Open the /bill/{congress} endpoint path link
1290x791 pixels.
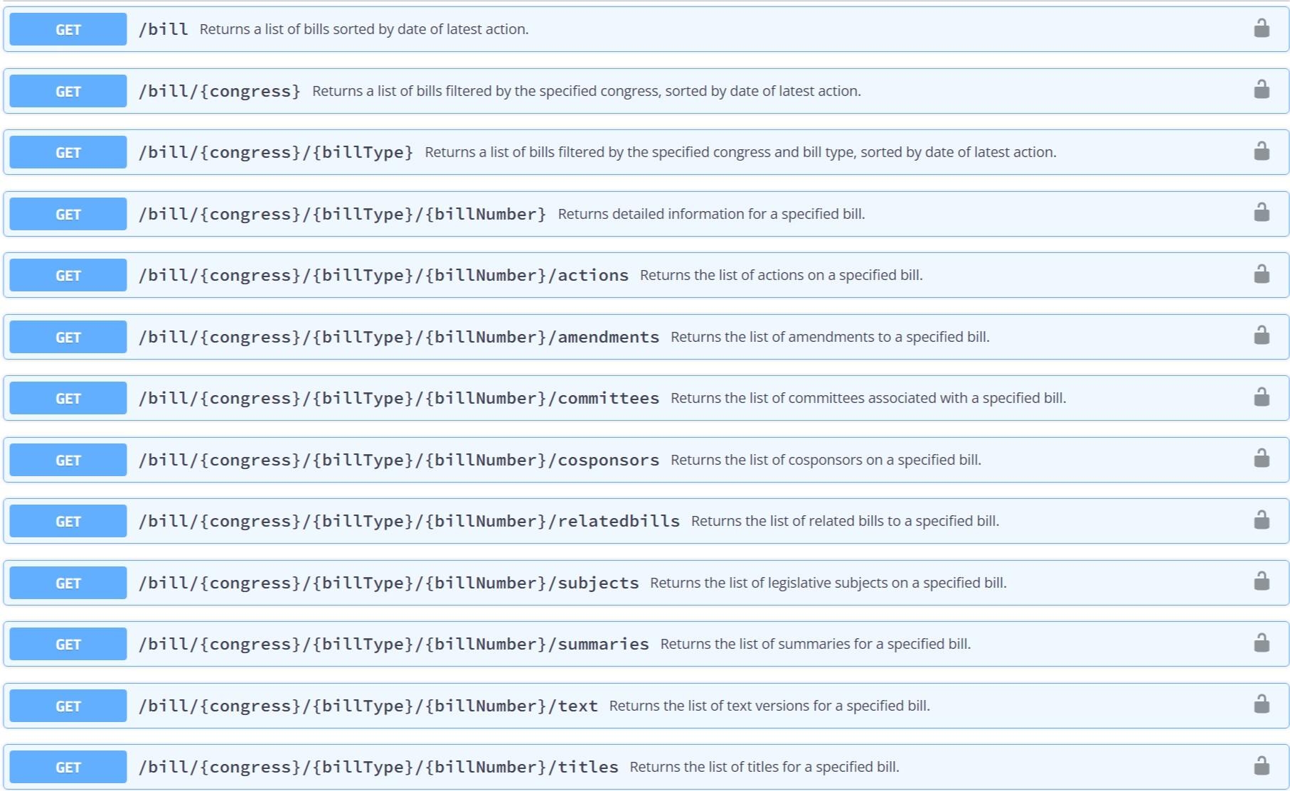point(219,91)
